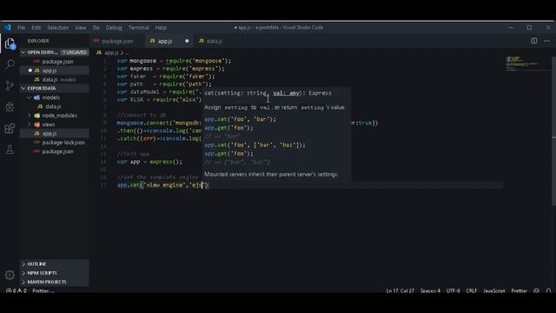Click line 14 var app = express()
The height and width of the screenshot is (313, 556).
(149, 162)
